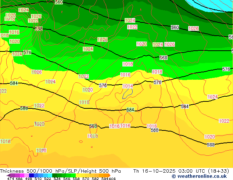Click the '(18+33)' forecast run label

coord(218,171)
